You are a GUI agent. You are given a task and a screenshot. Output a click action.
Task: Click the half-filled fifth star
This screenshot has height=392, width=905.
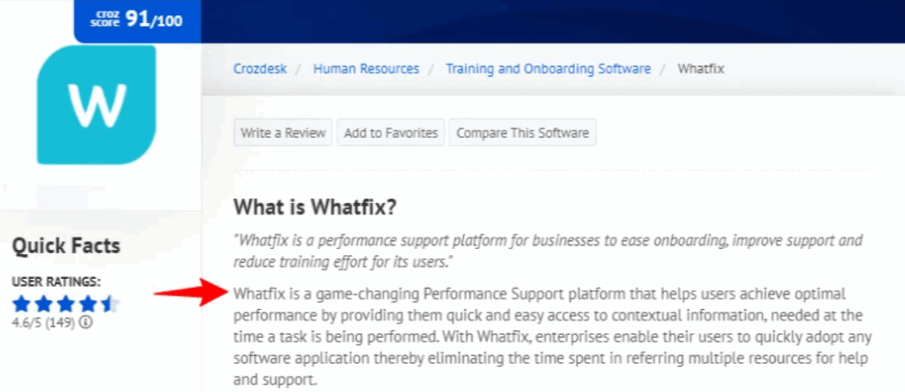tap(108, 305)
